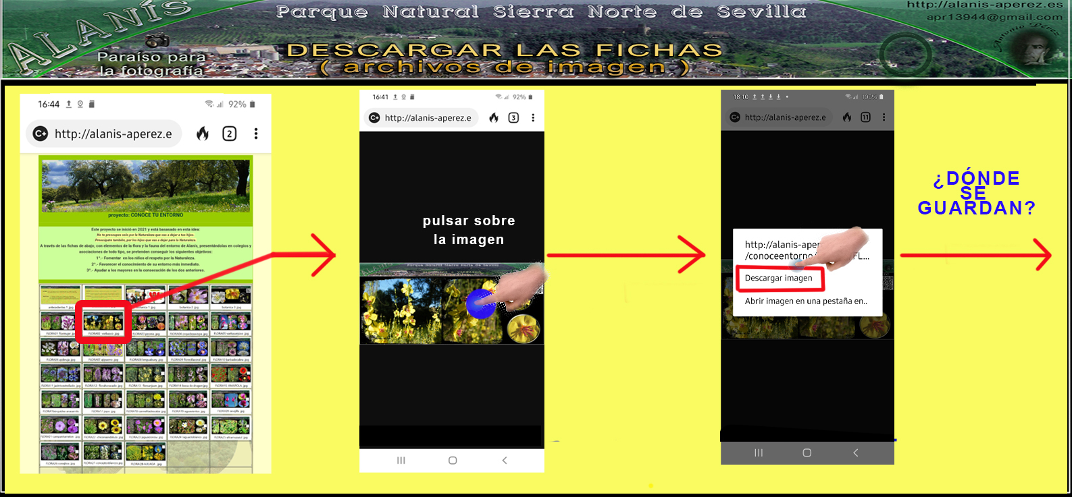The image size is (1072, 497).
Task: Click the three-dot menu in the middle phone browser
Action: 533,118
